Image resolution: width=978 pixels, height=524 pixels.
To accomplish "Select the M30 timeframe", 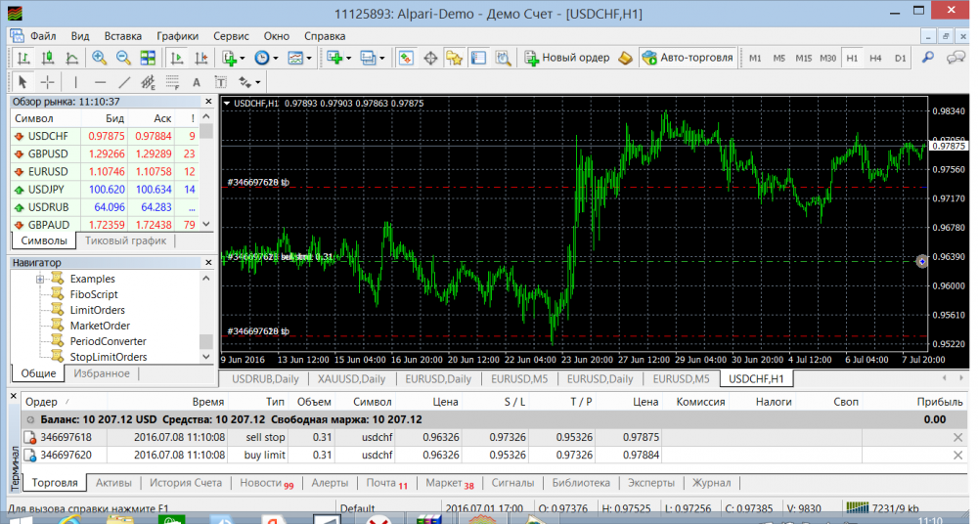I will coord(827,58).
